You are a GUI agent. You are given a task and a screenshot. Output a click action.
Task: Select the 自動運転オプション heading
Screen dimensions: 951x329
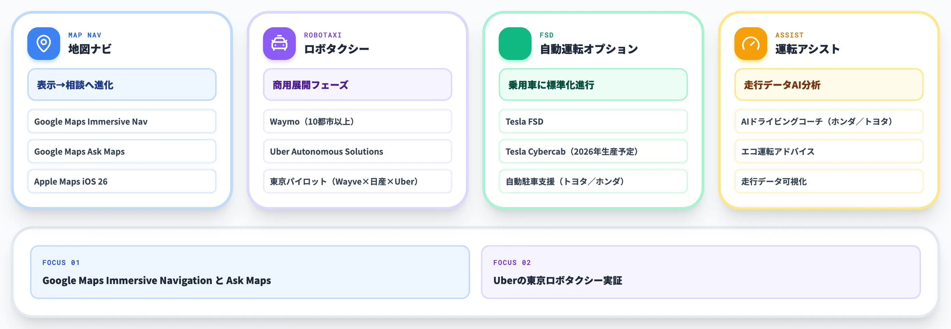click(589, 49)
